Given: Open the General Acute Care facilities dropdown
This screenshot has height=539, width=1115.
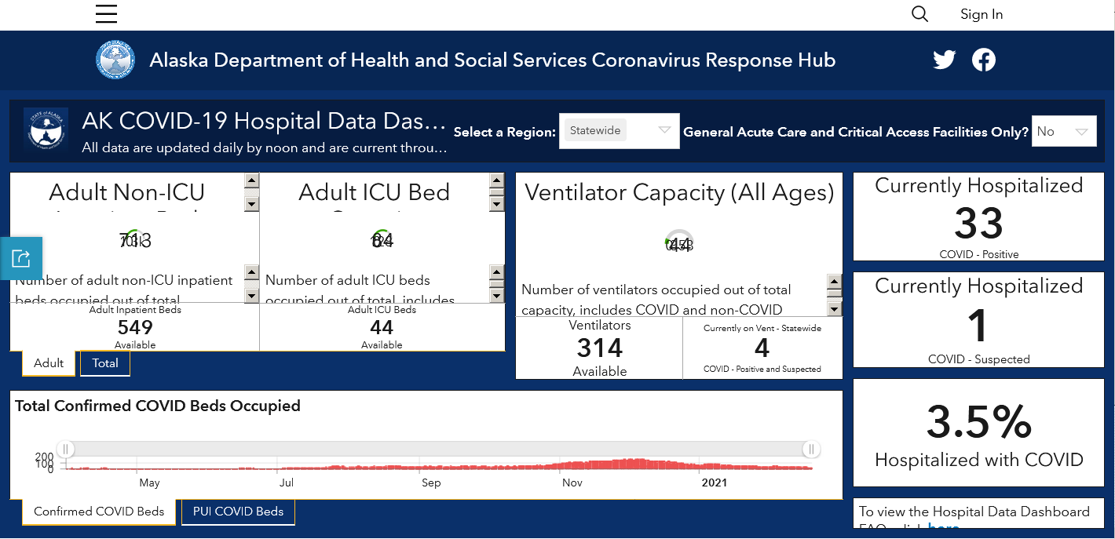Looking at the screenshot, I should [1064, 131].
